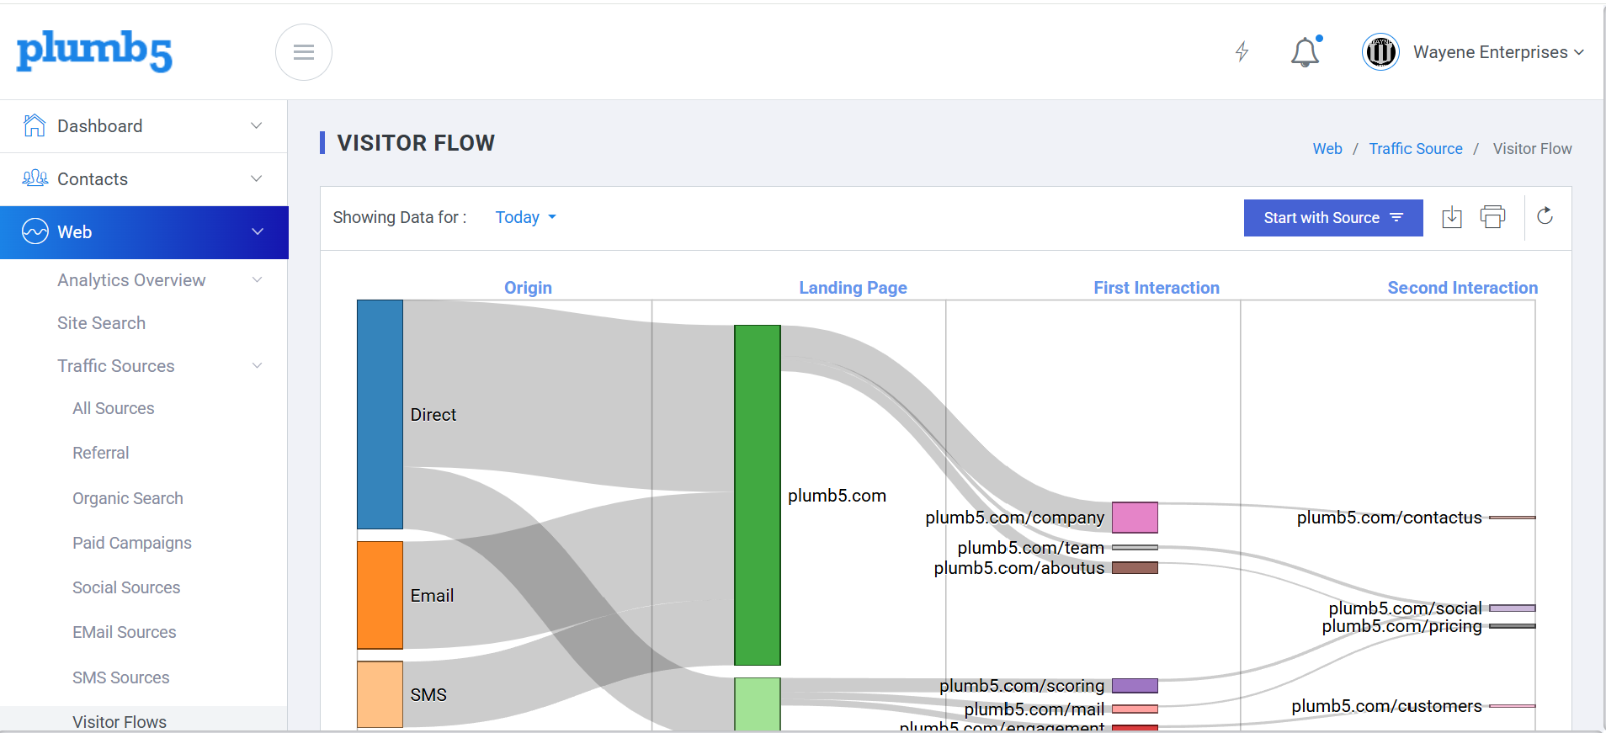Open SMS Sources in the sidebar
Image resolution: width=1606 pixels, height=733 pixels.
[121, 677]
